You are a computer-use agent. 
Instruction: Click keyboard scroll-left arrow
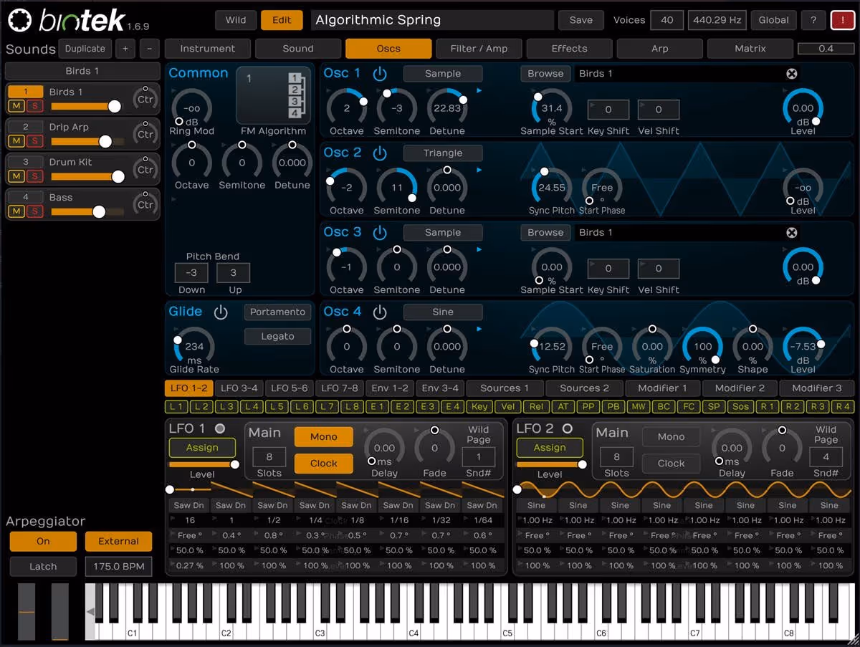(90, 612)
